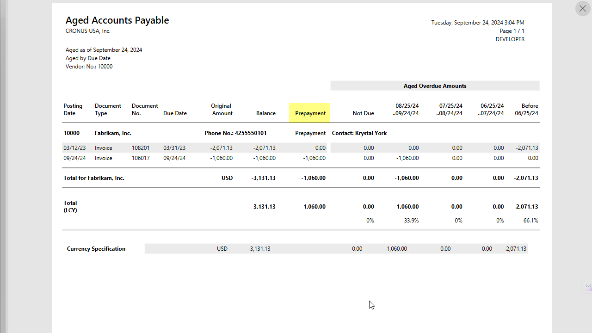592x333 pixels.
Task: Select the Balance column header
Action: tap(266, 113)
